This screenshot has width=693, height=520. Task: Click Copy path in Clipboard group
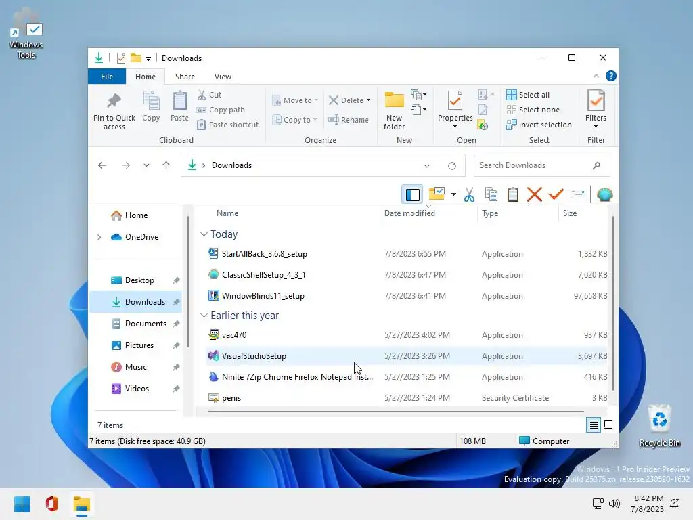pyautogui.click(x=221, y=110)
